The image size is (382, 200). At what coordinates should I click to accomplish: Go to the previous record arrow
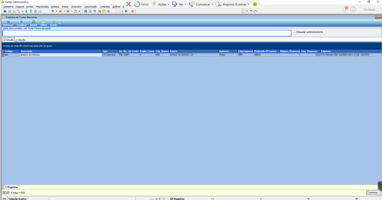coord(260,199)
